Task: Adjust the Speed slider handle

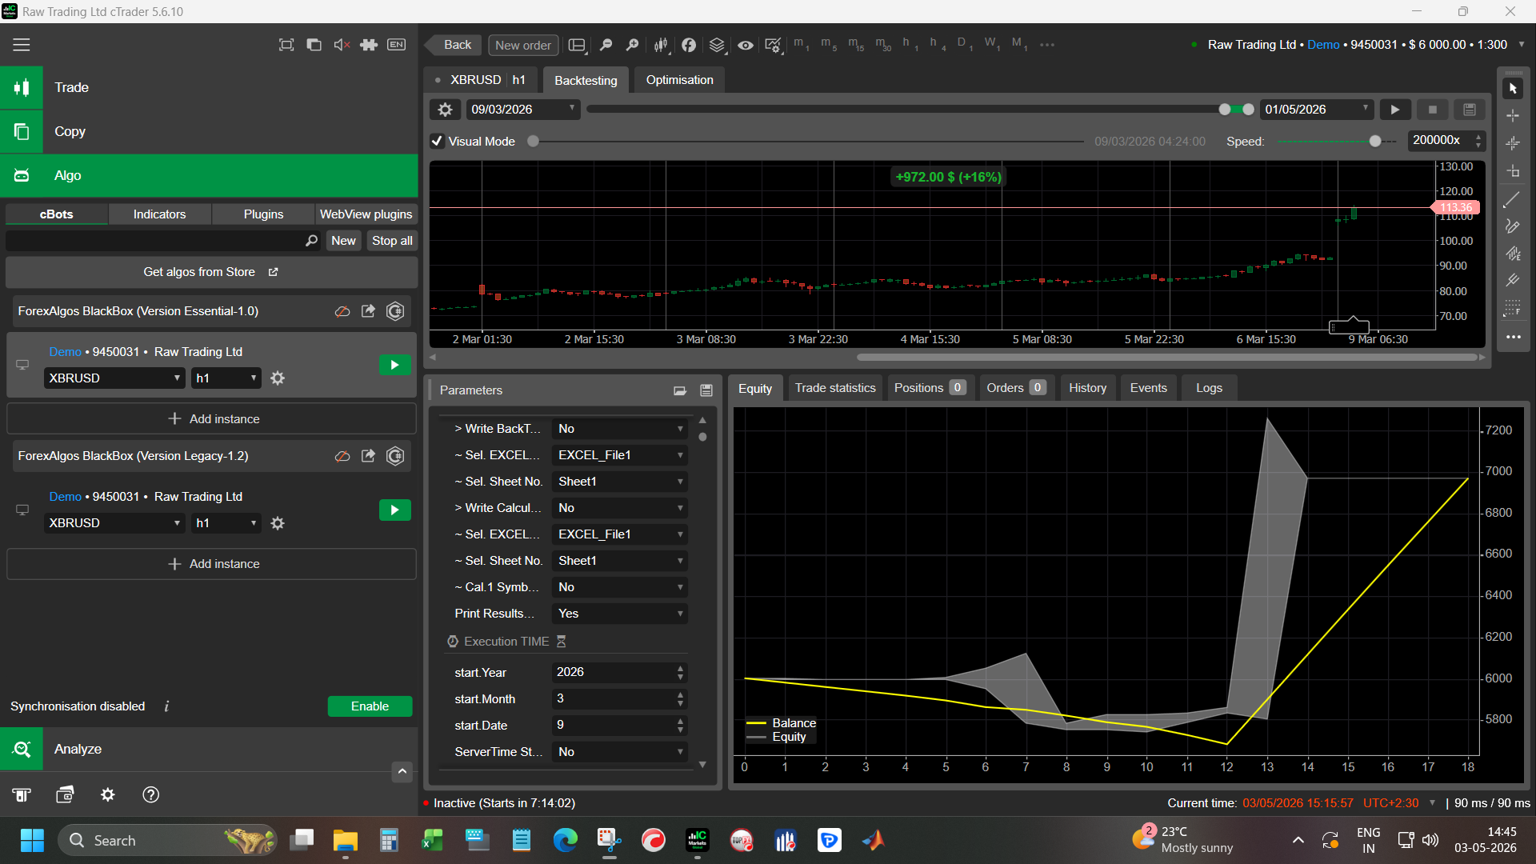Action: pyautogui.click(x=1375, y=142)
